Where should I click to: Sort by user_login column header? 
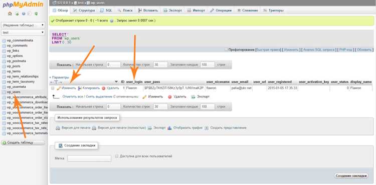[x=134, y=82]
